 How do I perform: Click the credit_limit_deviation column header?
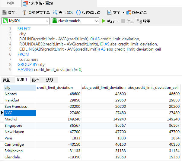[x=59, y=88]
